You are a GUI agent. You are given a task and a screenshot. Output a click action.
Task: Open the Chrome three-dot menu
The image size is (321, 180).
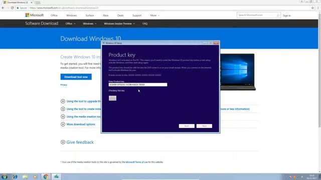pyautogui.click(x=318, y=8)
